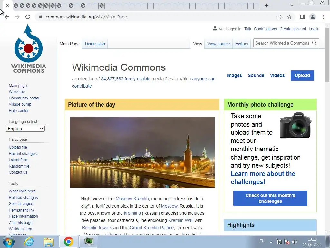The image size is (330, 248).
Task: Open Village pump sidebar link
Action: point(20,104)
